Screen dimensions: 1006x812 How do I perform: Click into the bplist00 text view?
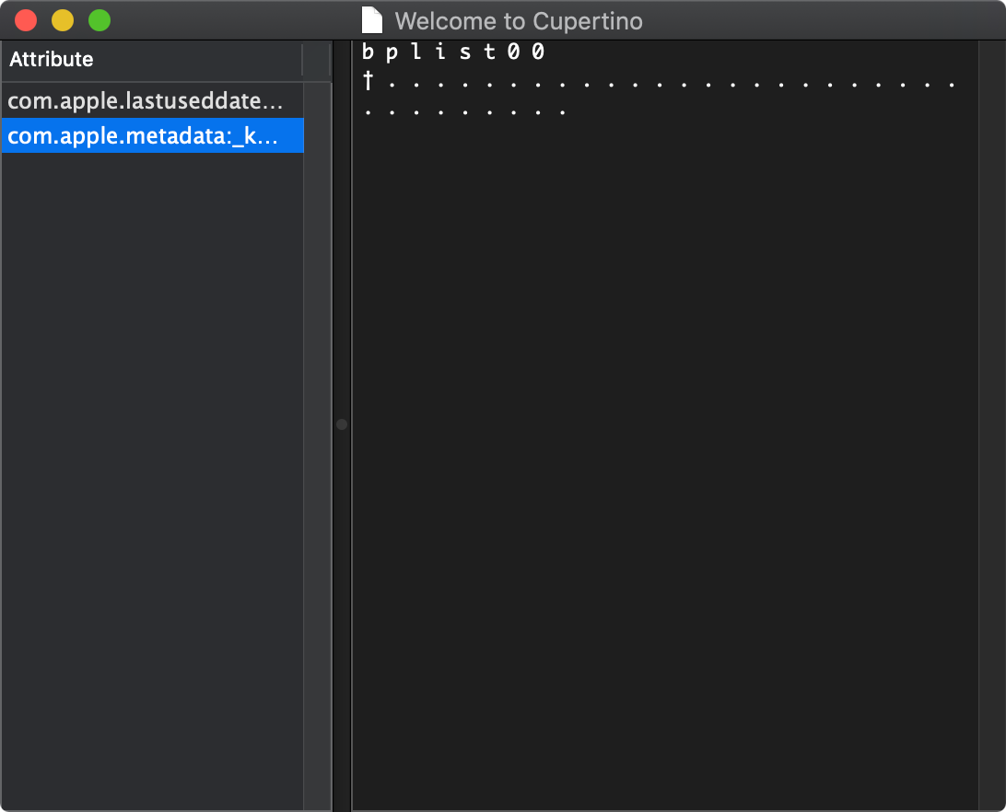(665, 426)
